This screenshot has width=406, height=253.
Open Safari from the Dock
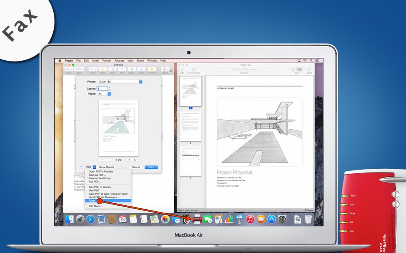point(91,219)
